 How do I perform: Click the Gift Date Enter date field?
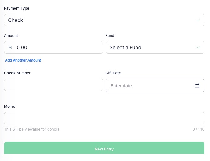pyautogui.click(x=155, y=85)
